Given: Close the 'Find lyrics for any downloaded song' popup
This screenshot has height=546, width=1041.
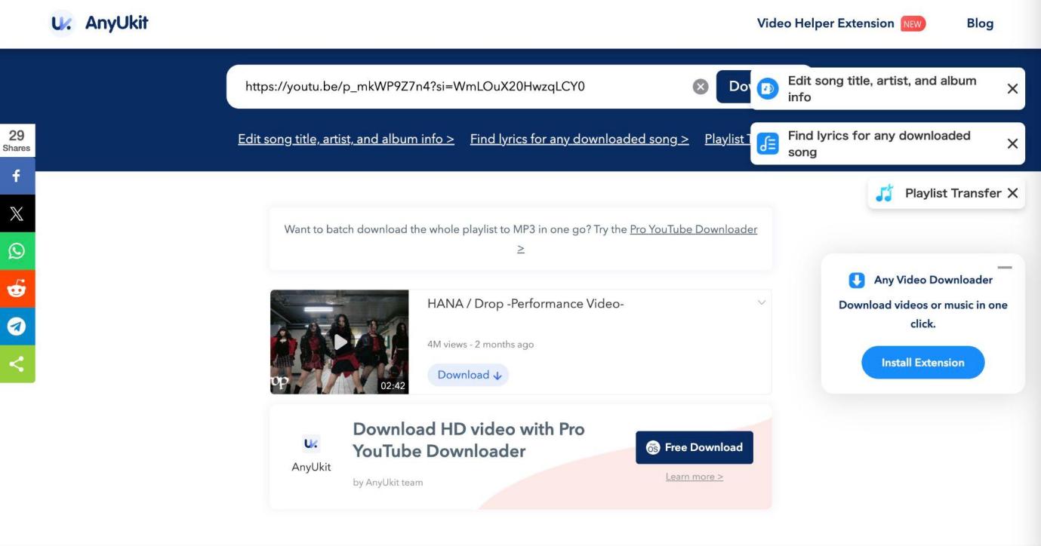Looking at the screenshot, I should 1012,143.
